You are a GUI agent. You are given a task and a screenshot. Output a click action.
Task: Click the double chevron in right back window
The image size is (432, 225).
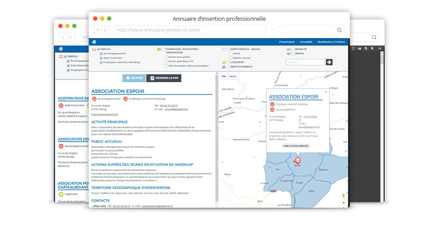point(380,49)
